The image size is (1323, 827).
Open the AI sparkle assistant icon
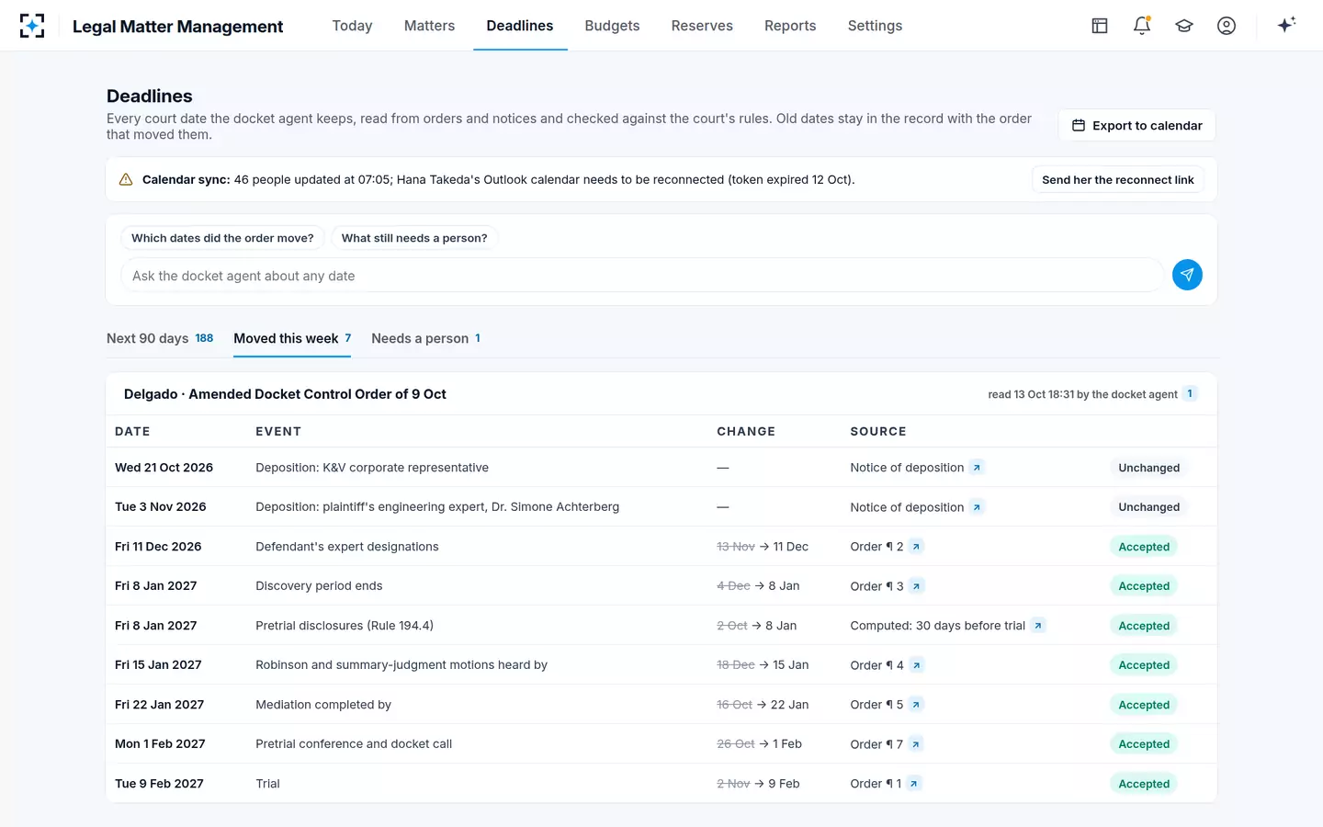tap(1286, 25)
